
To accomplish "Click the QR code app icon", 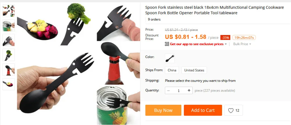I will point(167,44).
